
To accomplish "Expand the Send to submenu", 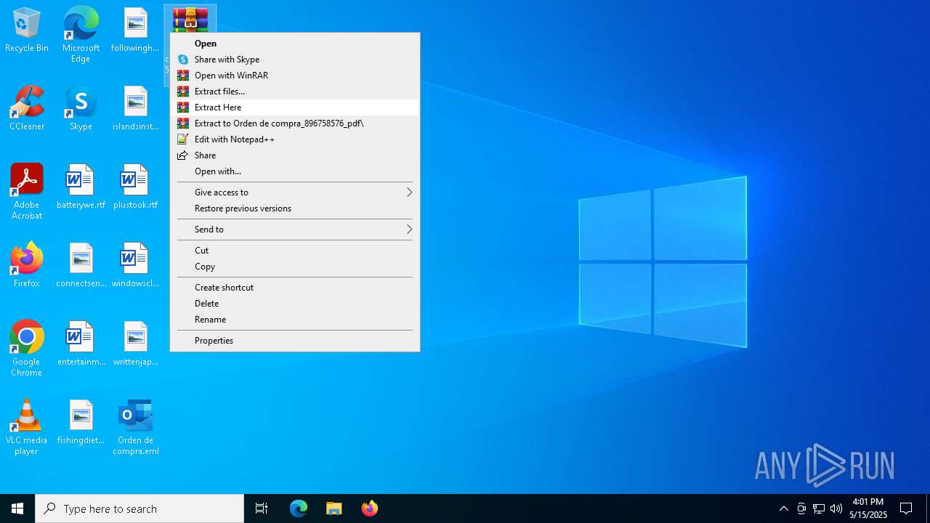I will point(295,230).
